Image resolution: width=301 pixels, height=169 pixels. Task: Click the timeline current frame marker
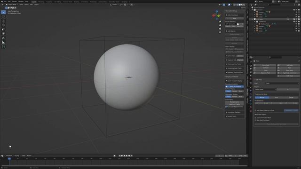tap(9, 159)
